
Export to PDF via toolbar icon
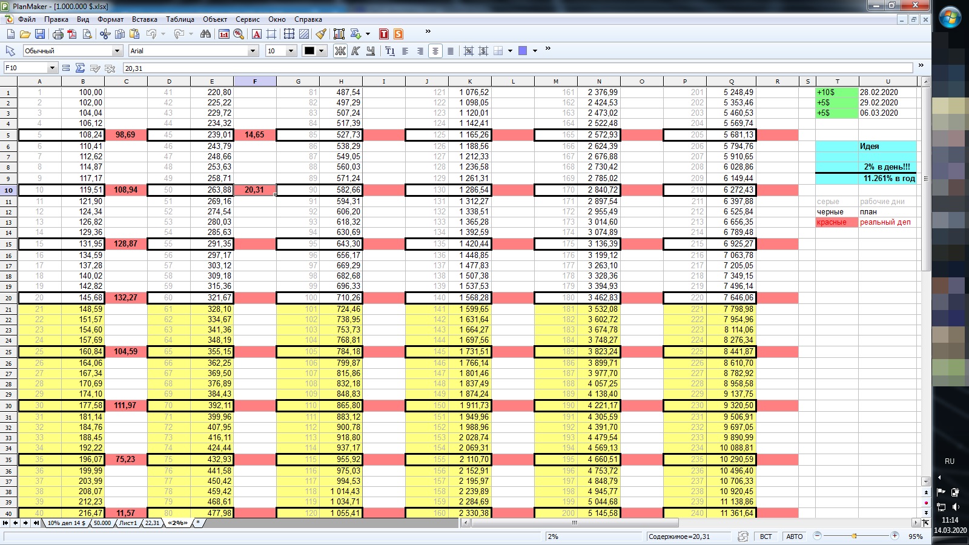click(73, 34)
